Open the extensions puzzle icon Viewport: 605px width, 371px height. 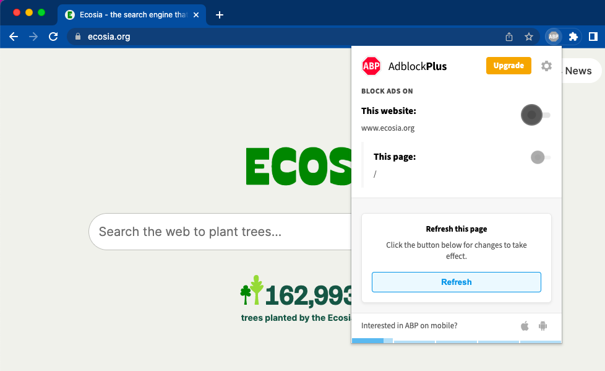573,37
